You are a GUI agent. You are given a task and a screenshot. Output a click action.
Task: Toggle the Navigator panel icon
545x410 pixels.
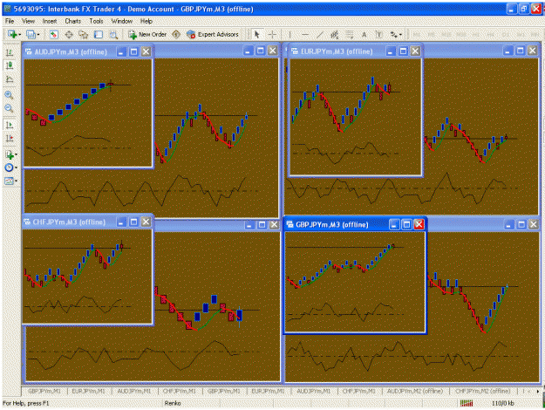click(x=84, y=34)
